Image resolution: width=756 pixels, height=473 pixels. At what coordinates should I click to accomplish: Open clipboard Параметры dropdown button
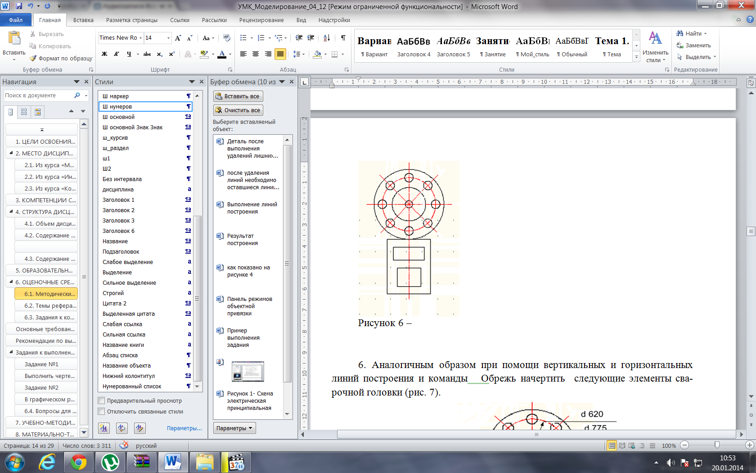234,428
